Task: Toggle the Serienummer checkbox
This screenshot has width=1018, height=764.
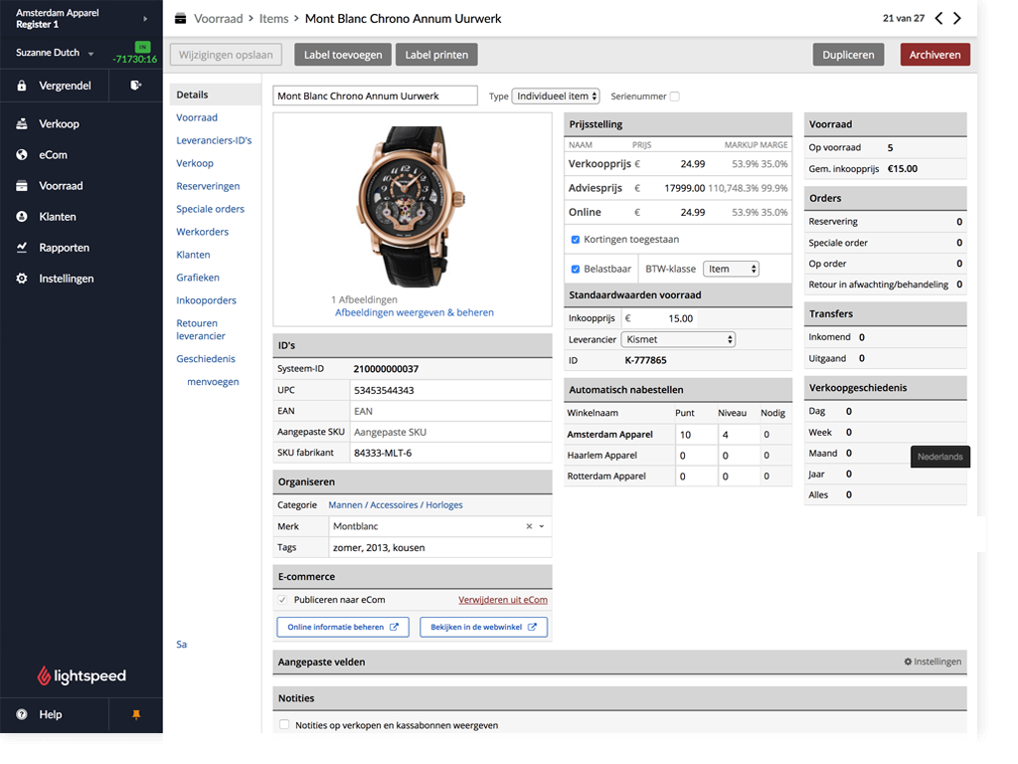Action: [675, 96]
